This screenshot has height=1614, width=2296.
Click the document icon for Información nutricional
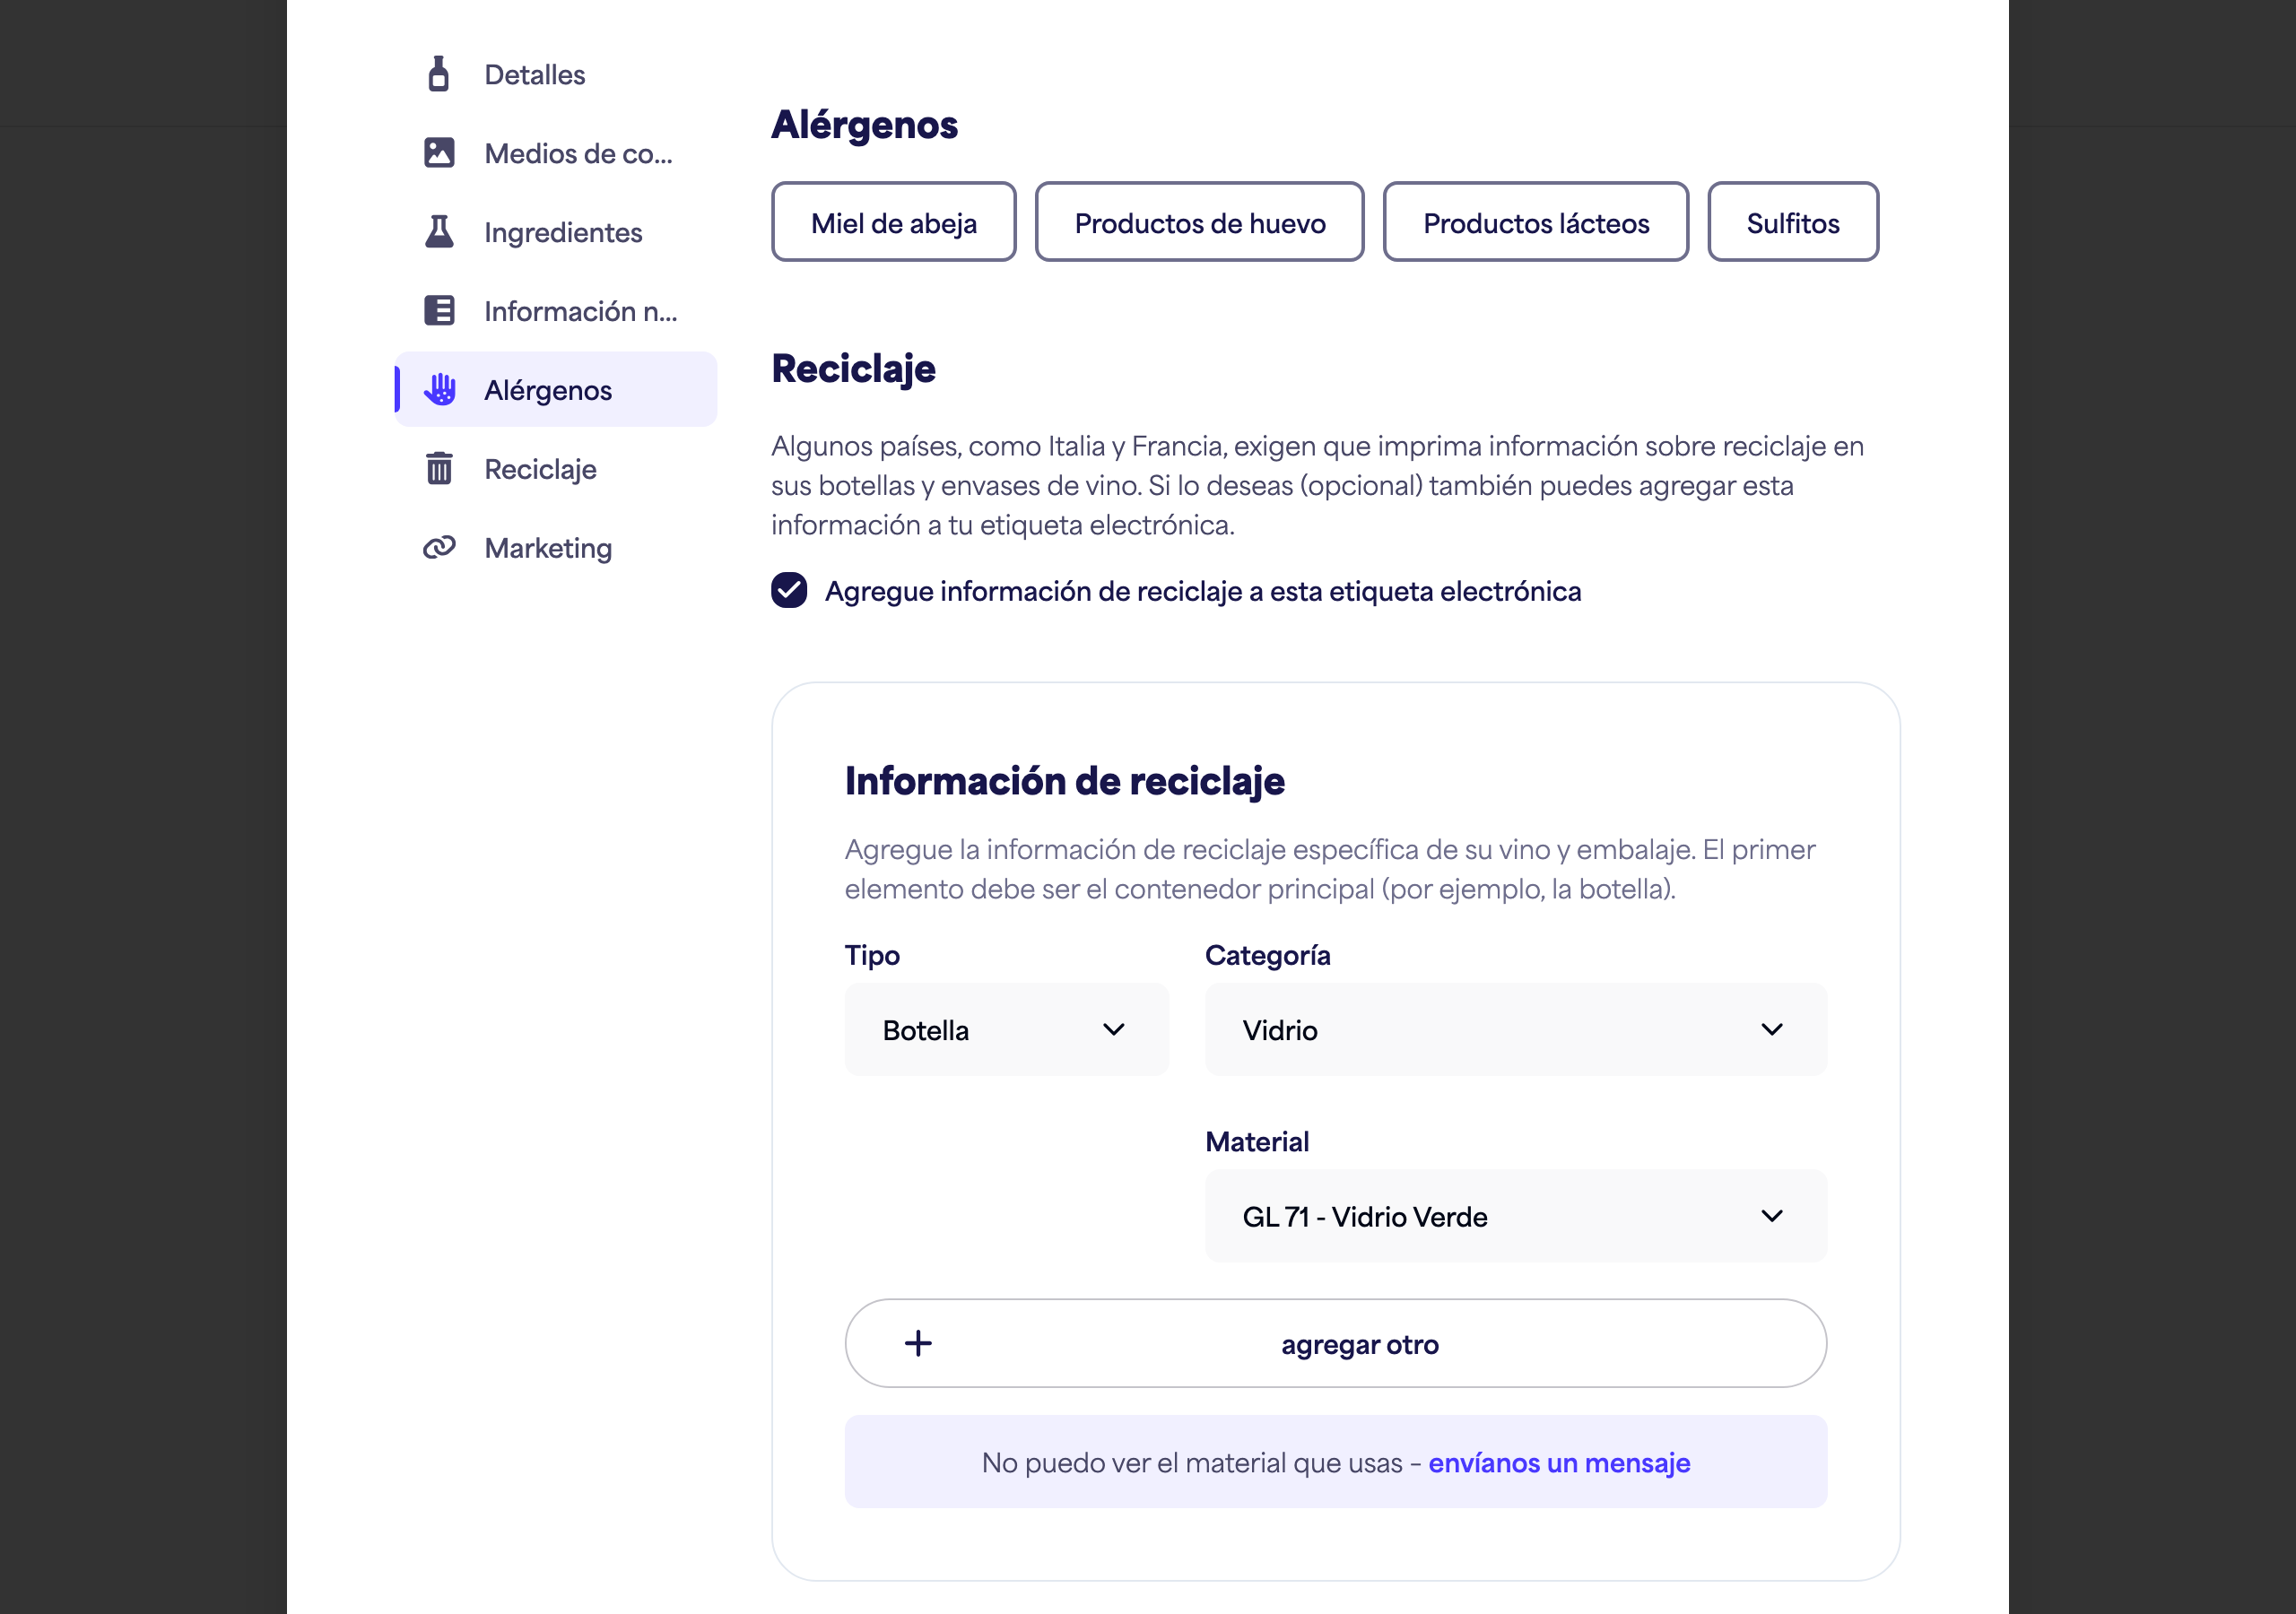439,311
